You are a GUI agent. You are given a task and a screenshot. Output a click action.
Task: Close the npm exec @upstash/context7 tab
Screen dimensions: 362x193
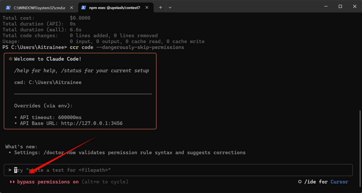click(147, 7)
